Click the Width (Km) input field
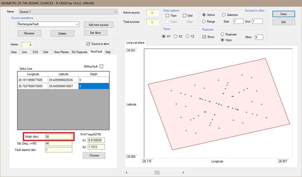302x177 pixels. click(58, 137)
